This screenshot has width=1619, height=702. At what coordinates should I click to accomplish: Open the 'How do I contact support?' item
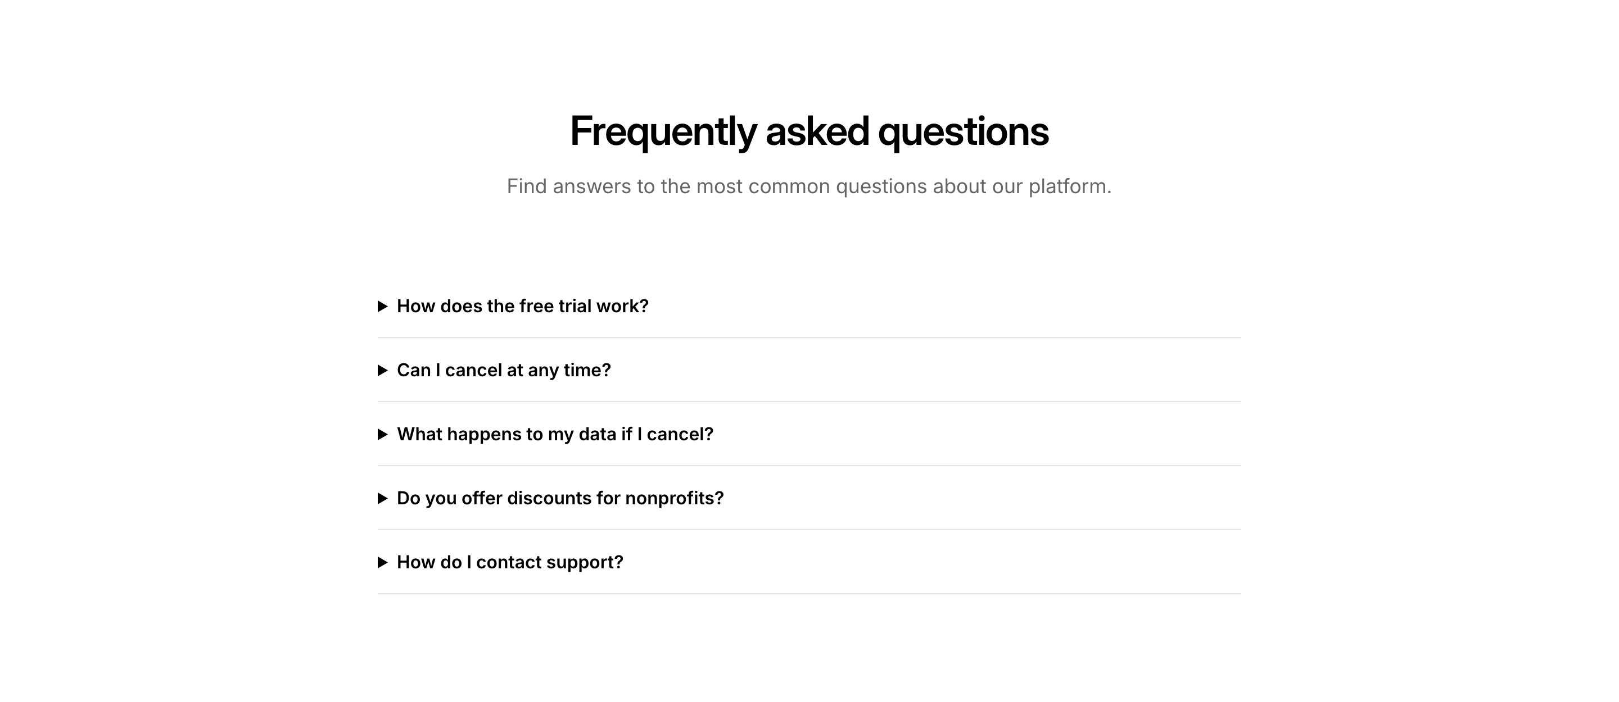[x=510, y=563]
